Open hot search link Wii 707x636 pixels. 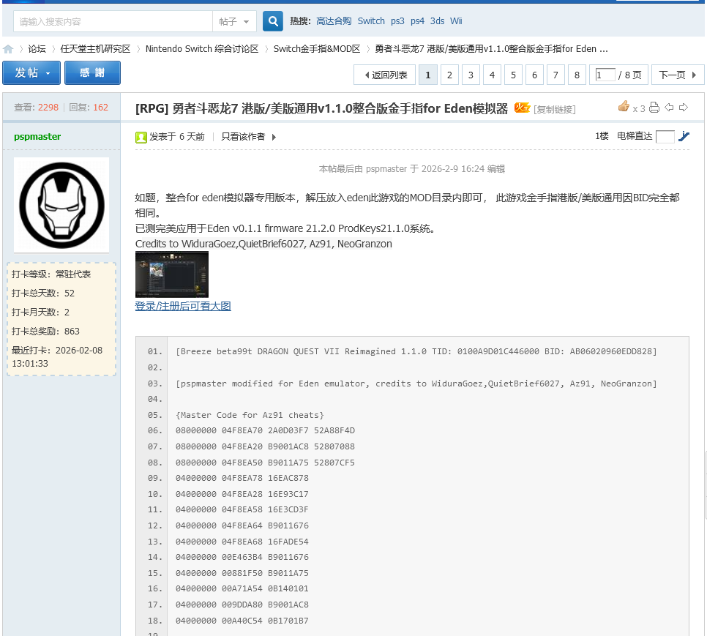point(456,21)
